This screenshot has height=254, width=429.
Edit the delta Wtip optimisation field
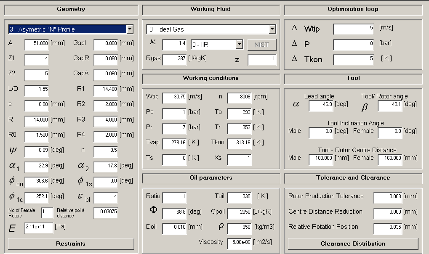click(354, 29)
